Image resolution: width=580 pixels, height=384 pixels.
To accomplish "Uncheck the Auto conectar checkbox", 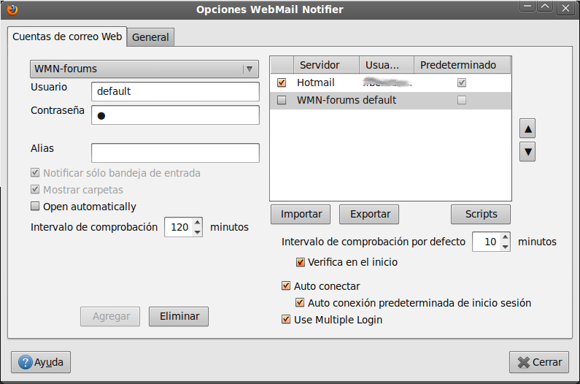I will pos(286,286).
